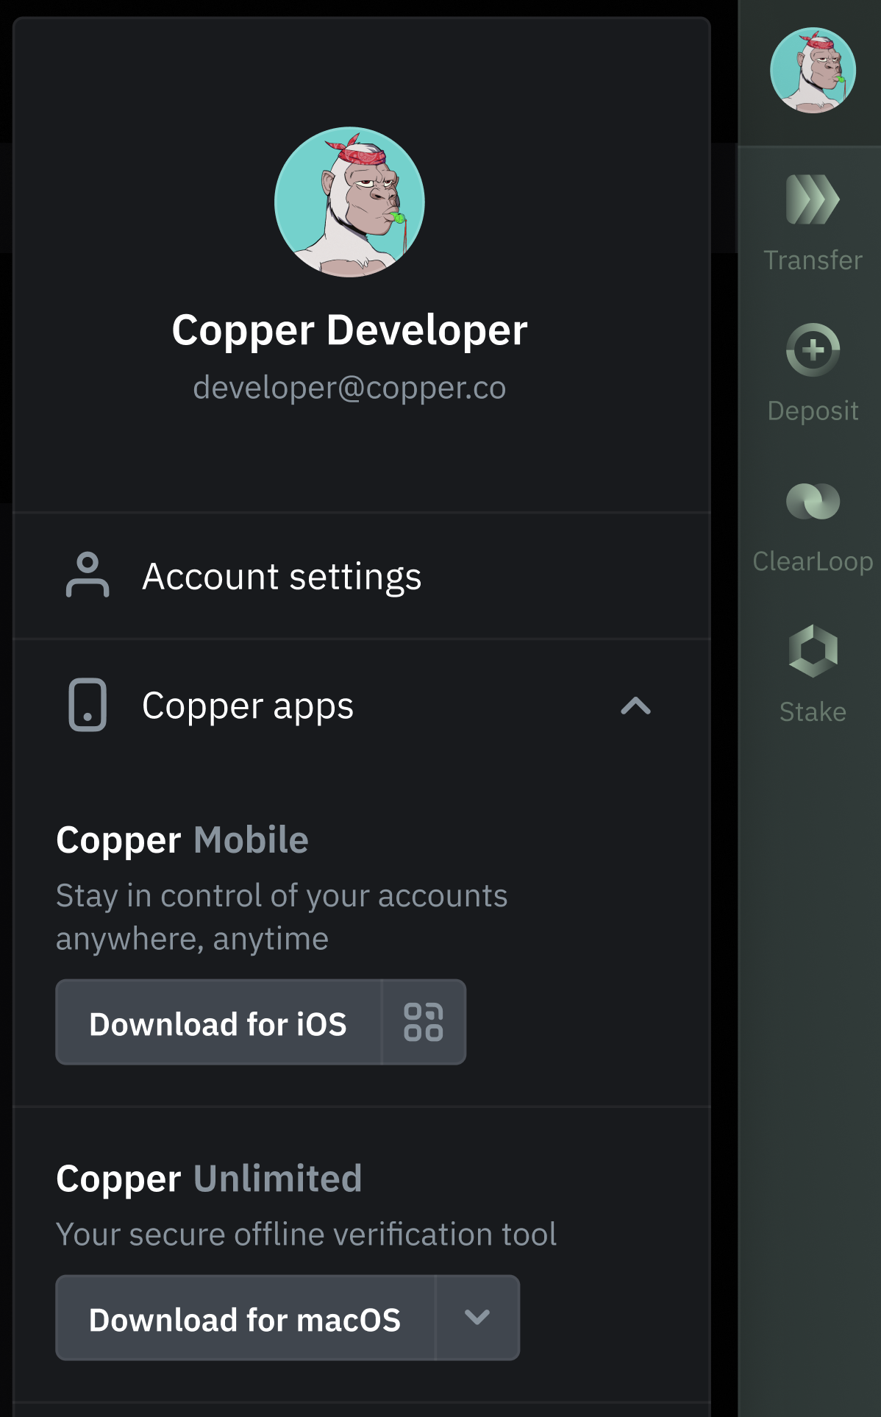
Task: Open the Deposit plus-circle icon
Action: click(x=813, y=350)
